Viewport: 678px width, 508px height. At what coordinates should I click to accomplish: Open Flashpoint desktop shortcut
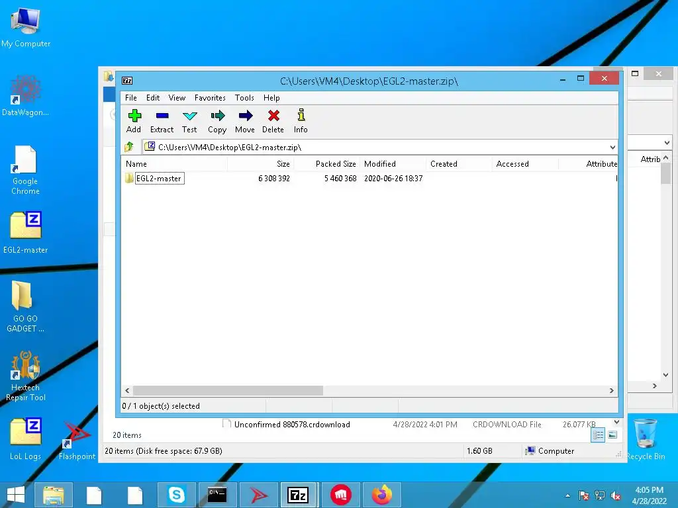click(77, 440)
